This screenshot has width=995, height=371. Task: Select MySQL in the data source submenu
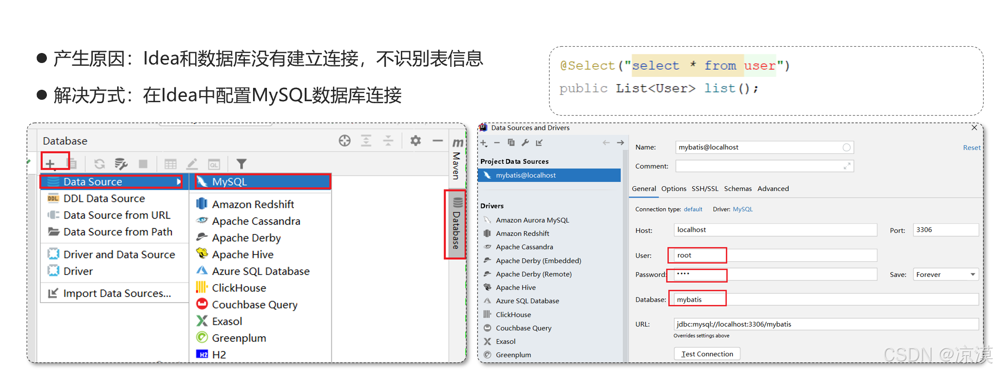261,182
